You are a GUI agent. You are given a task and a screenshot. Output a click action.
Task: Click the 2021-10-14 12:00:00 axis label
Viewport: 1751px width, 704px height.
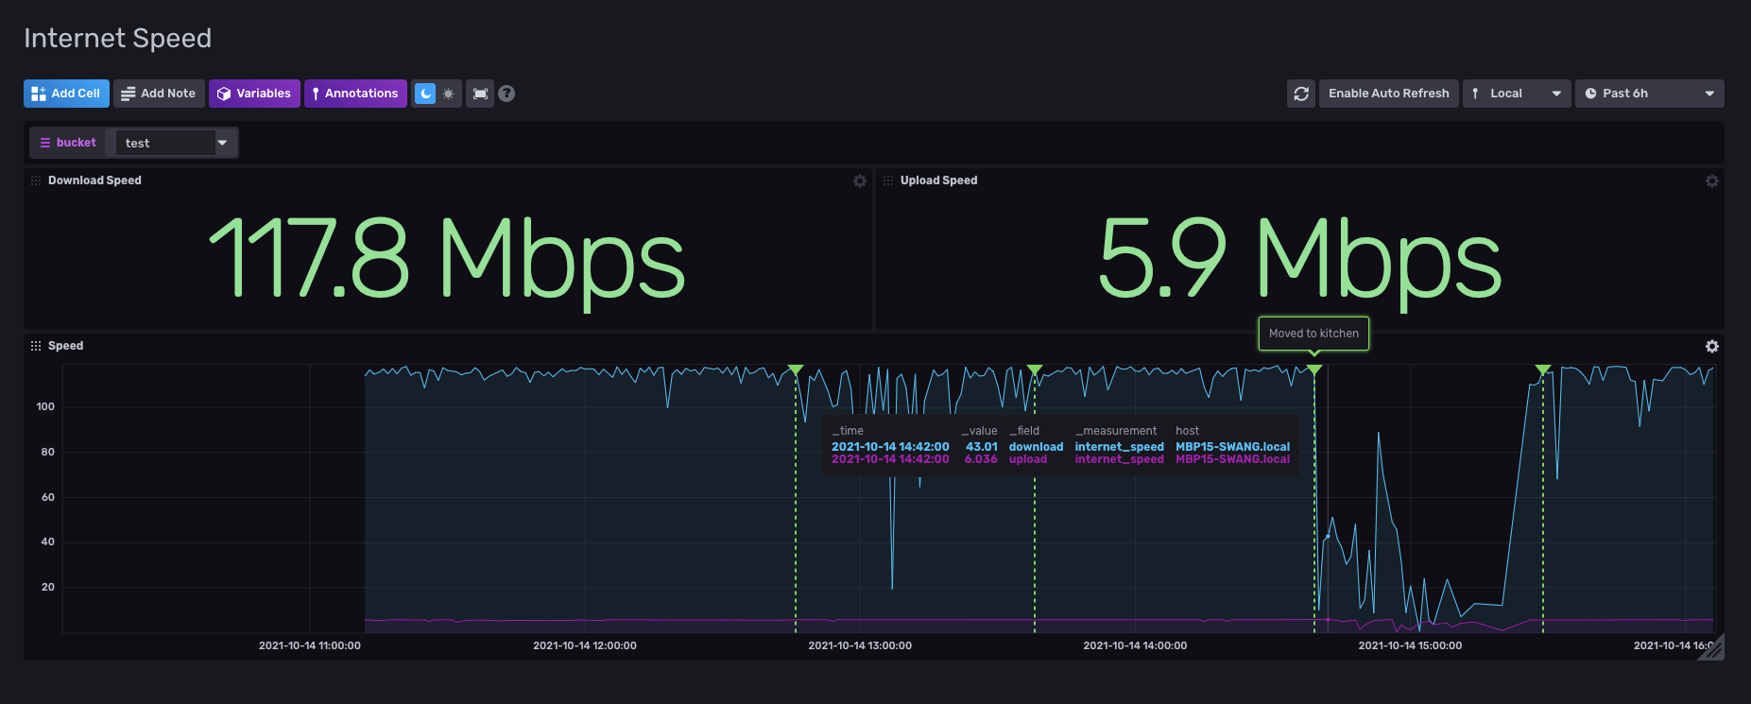[x=585, y=645]
